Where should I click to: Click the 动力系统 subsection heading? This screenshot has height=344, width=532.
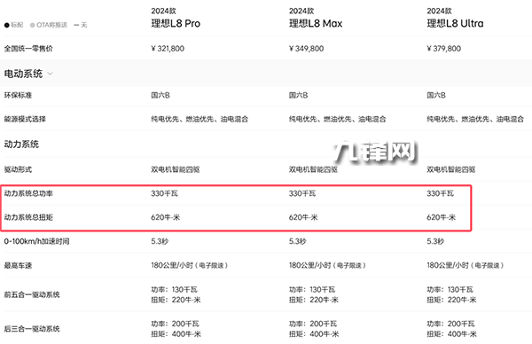(x=21, y=145)
